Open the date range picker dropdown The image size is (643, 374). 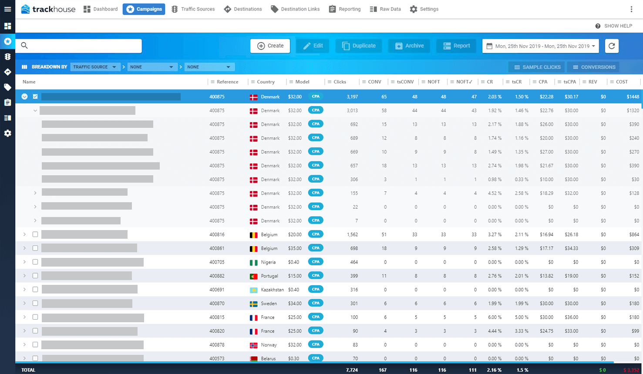(541, 46)
